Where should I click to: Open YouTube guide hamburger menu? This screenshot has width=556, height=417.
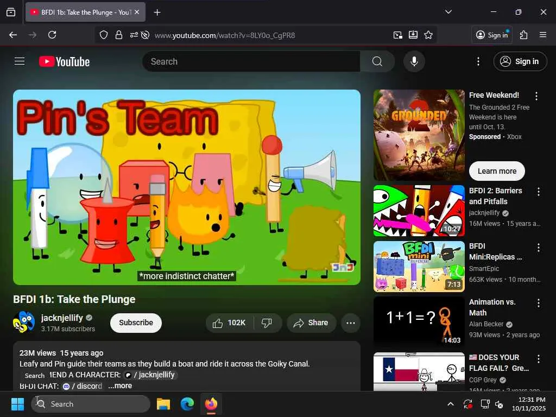pyautogui.click(x=20, y=61)
